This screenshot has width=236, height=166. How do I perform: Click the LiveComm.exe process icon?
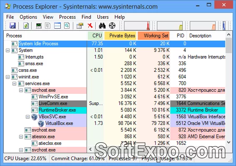click(35, 103)
